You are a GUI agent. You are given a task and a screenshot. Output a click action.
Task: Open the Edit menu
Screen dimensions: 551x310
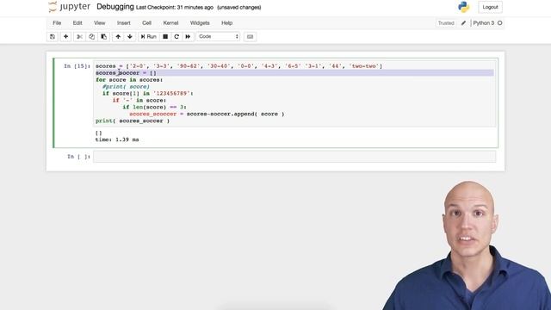coord(77,23)
